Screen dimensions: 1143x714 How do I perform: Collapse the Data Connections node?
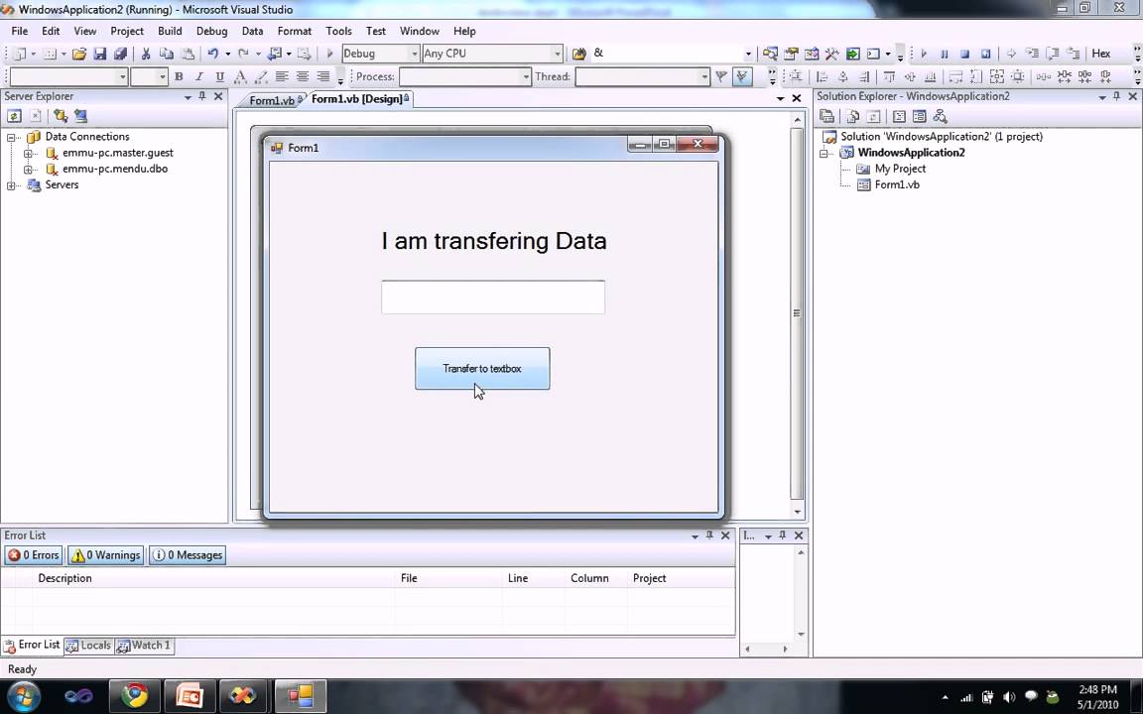point(11,137)
